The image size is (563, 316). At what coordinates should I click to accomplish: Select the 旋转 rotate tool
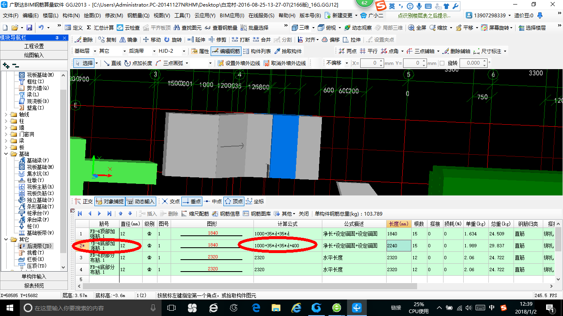(x=173, y=39)
